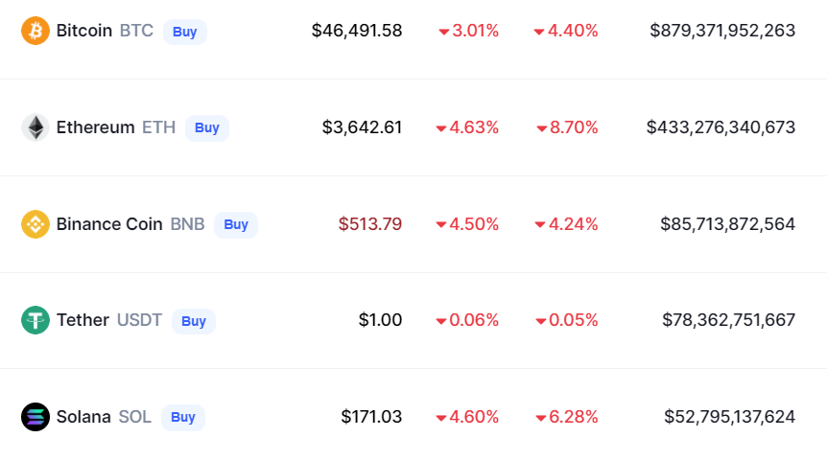
Task: Click the orange Bitcoin logo icon
Action: tap(35, 31)
